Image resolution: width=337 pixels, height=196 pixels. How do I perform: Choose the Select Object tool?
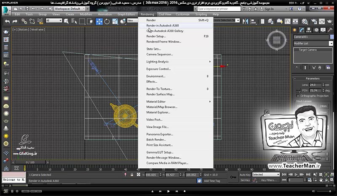click(x=66, y=21)
